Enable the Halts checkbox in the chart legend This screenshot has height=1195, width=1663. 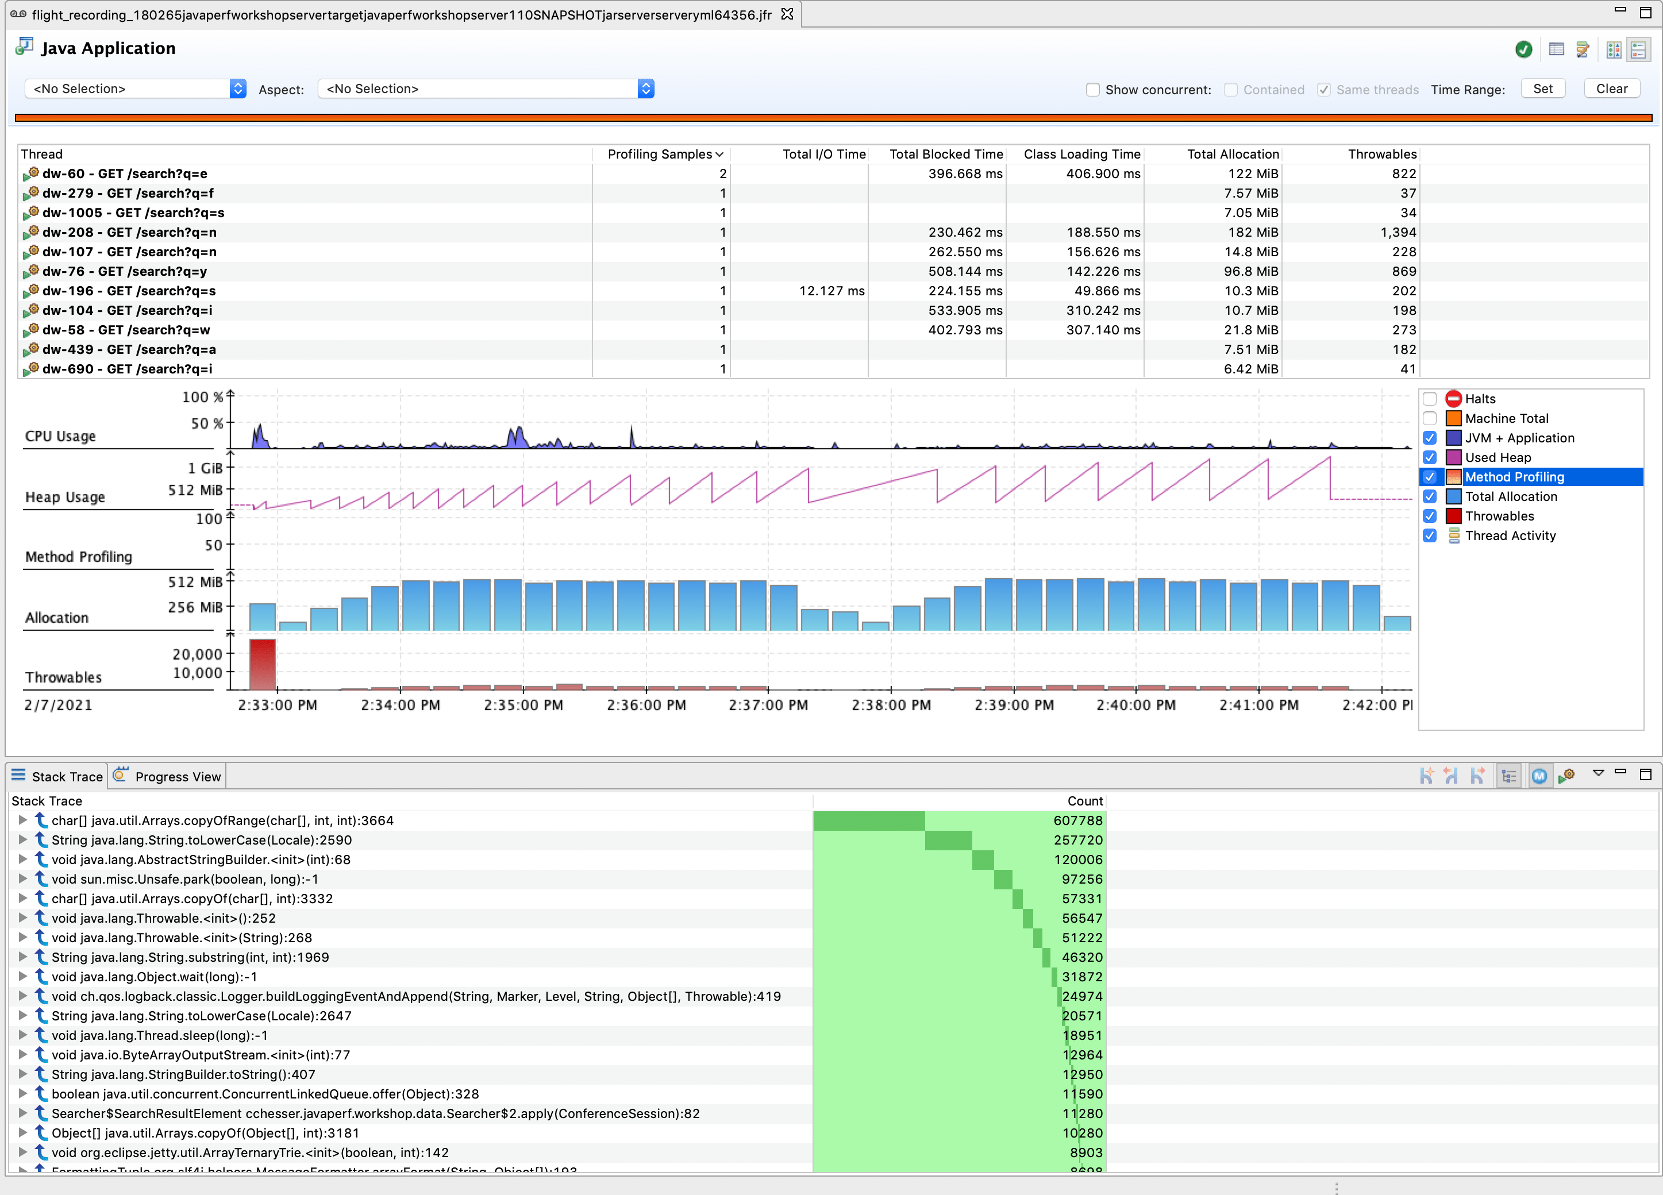[1430, 398]
